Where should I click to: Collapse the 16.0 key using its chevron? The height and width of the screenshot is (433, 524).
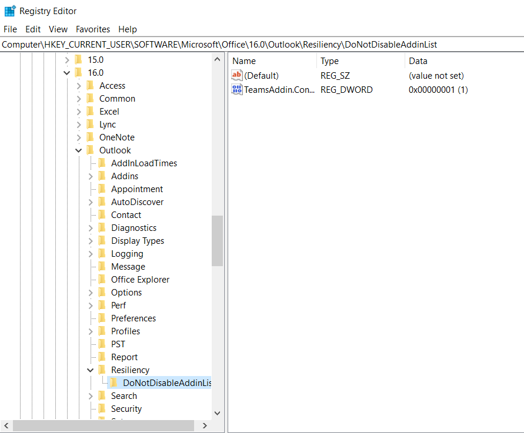[66, 72]
